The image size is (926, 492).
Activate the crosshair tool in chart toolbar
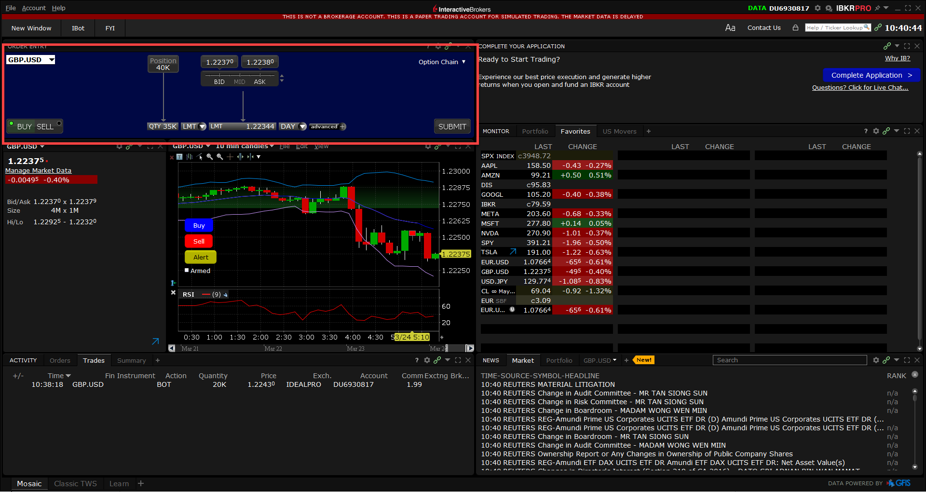pos(230,157)
